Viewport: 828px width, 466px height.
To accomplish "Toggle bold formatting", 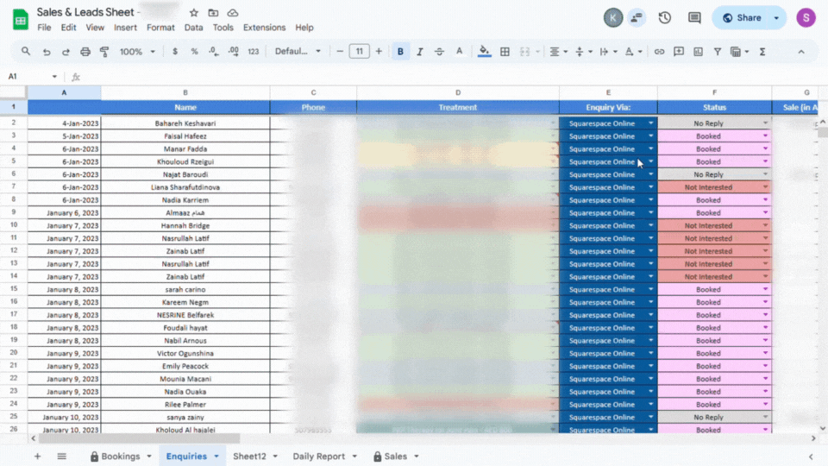I will (400, 52).
